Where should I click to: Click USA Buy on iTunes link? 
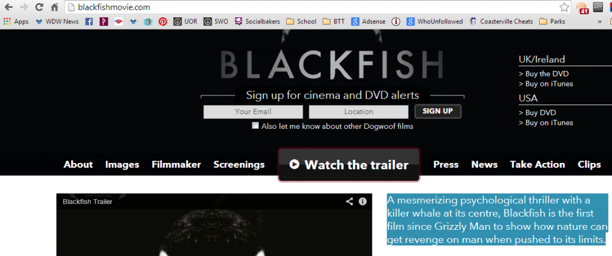point(546,122)
